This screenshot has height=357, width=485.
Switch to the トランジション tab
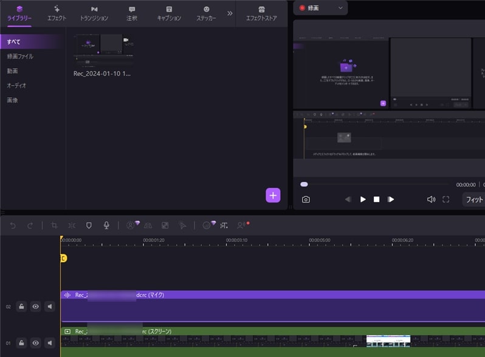click(x=94, y=13)
